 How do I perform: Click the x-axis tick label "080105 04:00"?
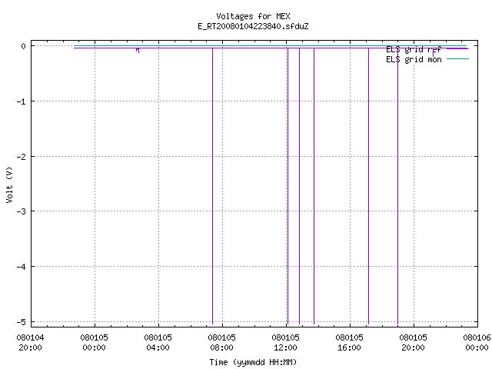click(158, 343)
